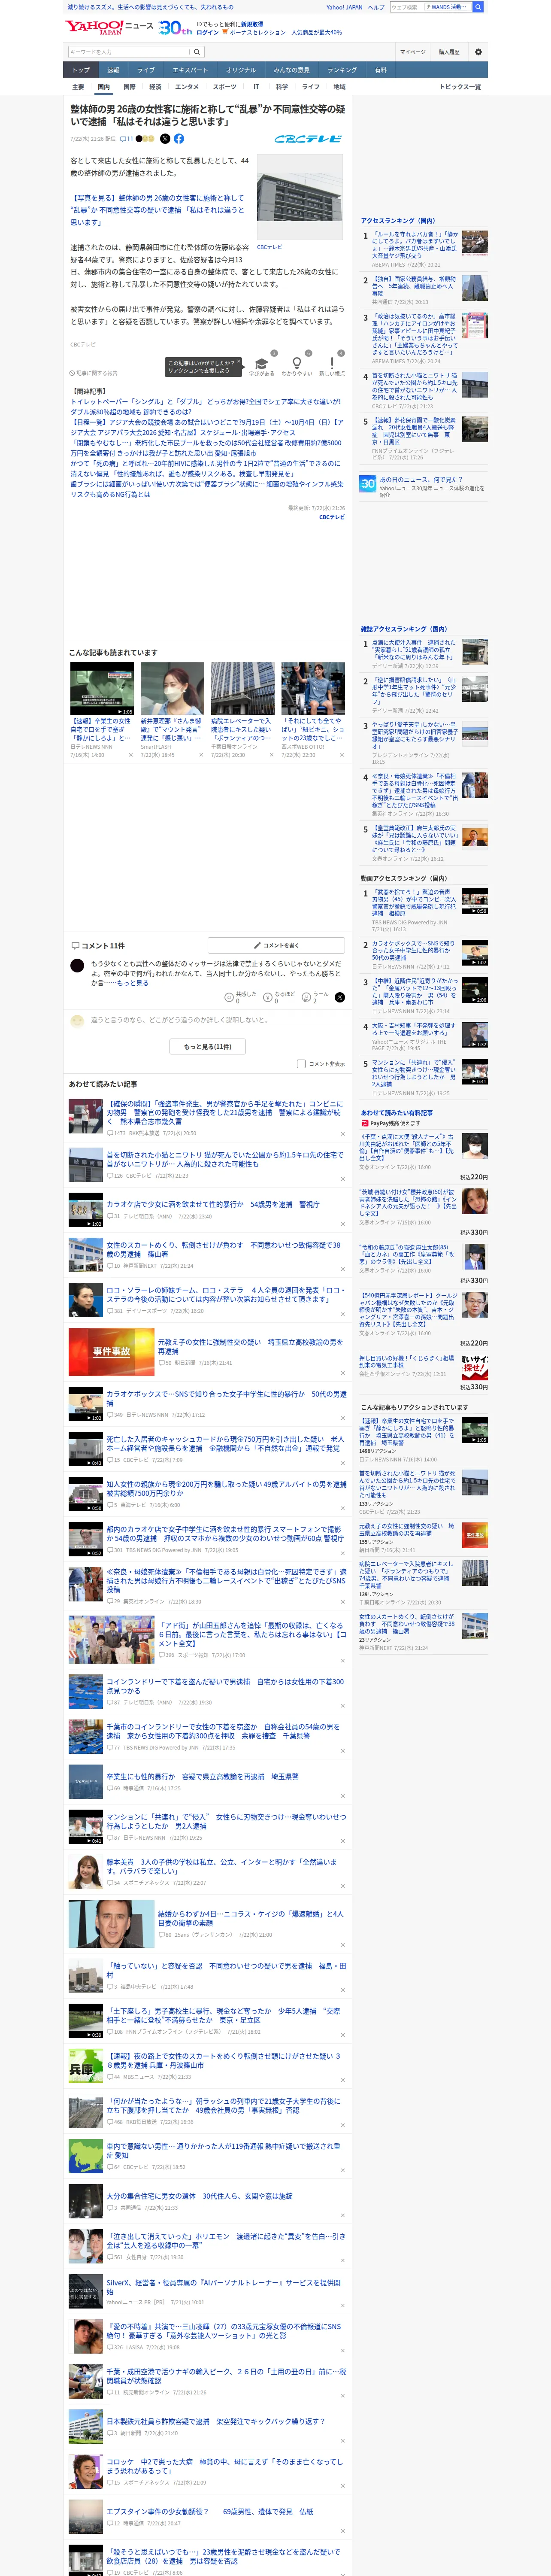Open the トイレットペーパー related article link
The image size is (551, 2576).
(x=205, y=406)
